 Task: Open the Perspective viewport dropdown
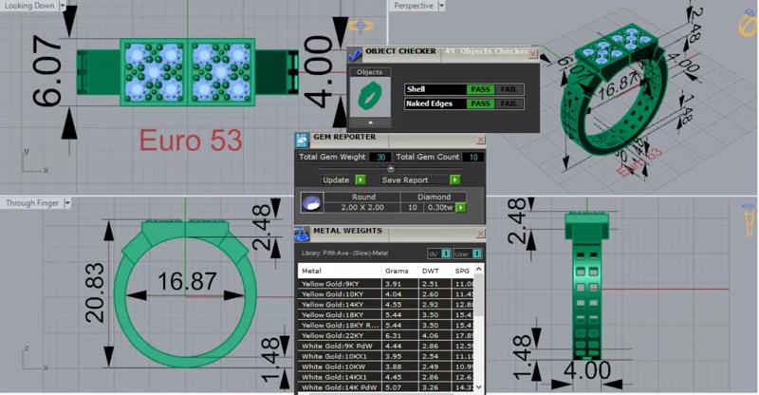(x=441, y=6)
